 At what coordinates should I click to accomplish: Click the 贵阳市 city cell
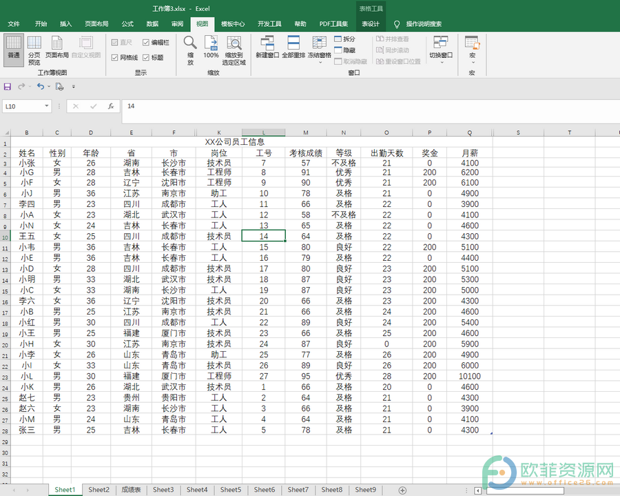(174, 398)
